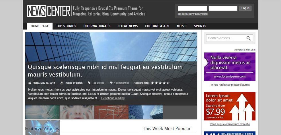Screen dimensions: 281x135
Task: Select the ocean wave slide thumbnail
Action: [x=42, y=112]
